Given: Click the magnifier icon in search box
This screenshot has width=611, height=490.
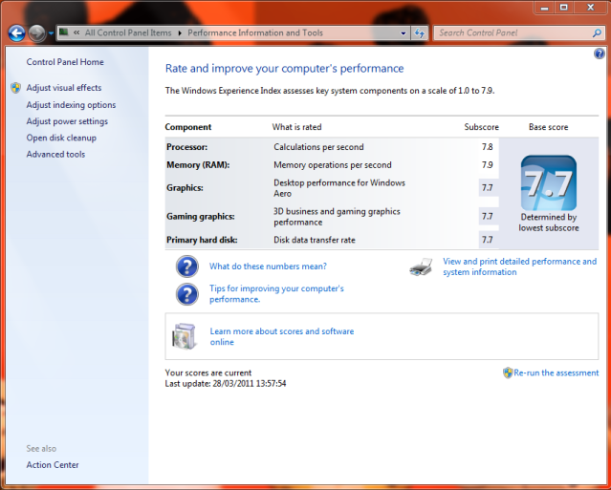Looking at the screenshot, I should click(596, 33).
